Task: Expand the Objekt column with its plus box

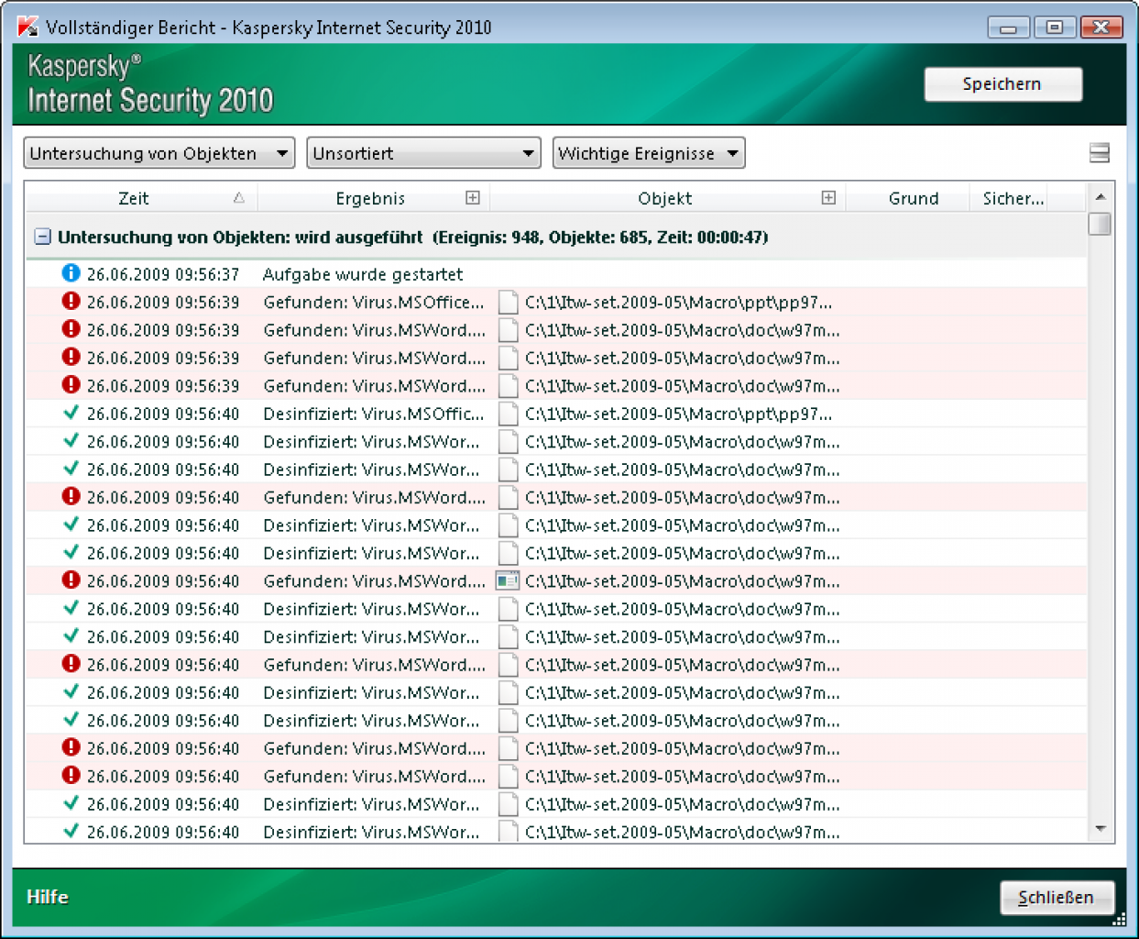Action: (828, 197)
